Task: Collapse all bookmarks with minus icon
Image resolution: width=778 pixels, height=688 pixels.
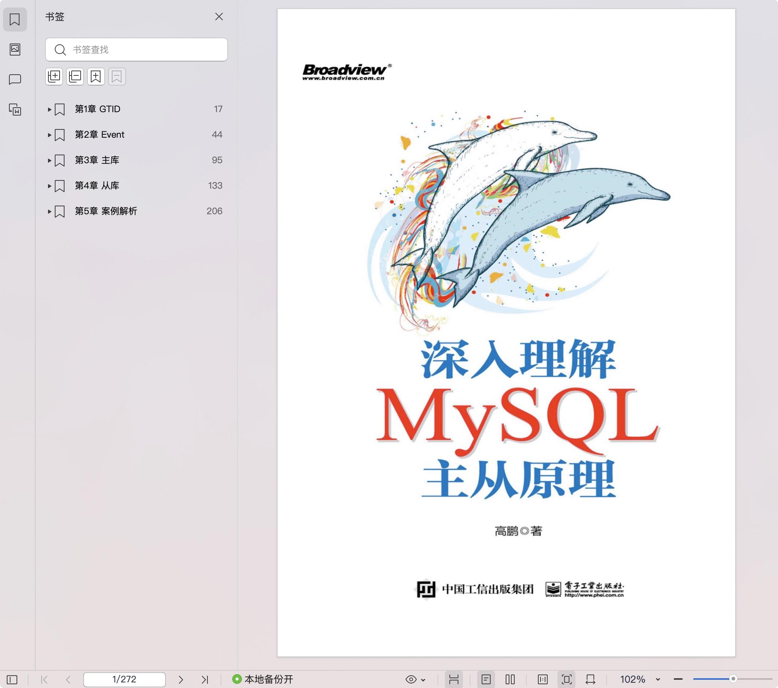Action: point(75,77)
